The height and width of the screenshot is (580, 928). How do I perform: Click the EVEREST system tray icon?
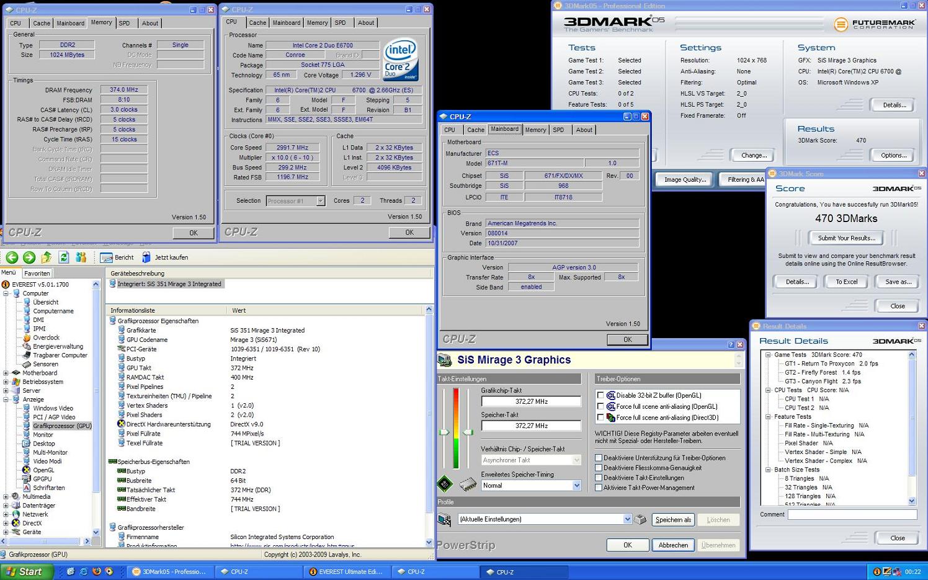click(x=877, y=572)
